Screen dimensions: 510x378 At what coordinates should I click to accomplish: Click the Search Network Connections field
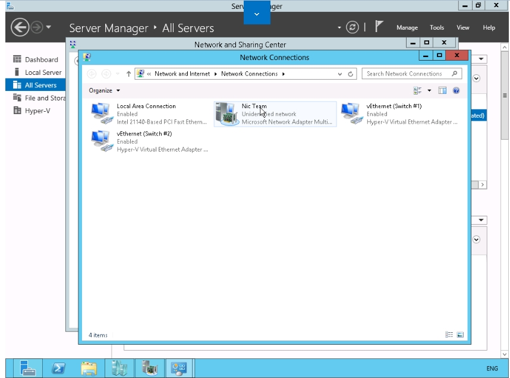(404, 74)
